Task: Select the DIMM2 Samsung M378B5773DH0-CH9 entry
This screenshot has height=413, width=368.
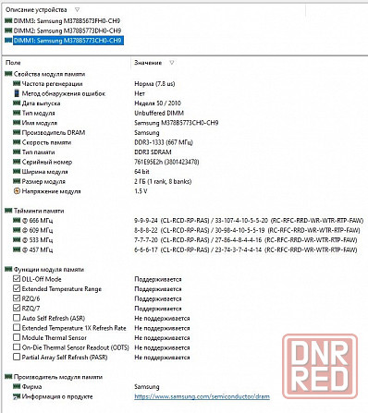Action: (67, 30)
